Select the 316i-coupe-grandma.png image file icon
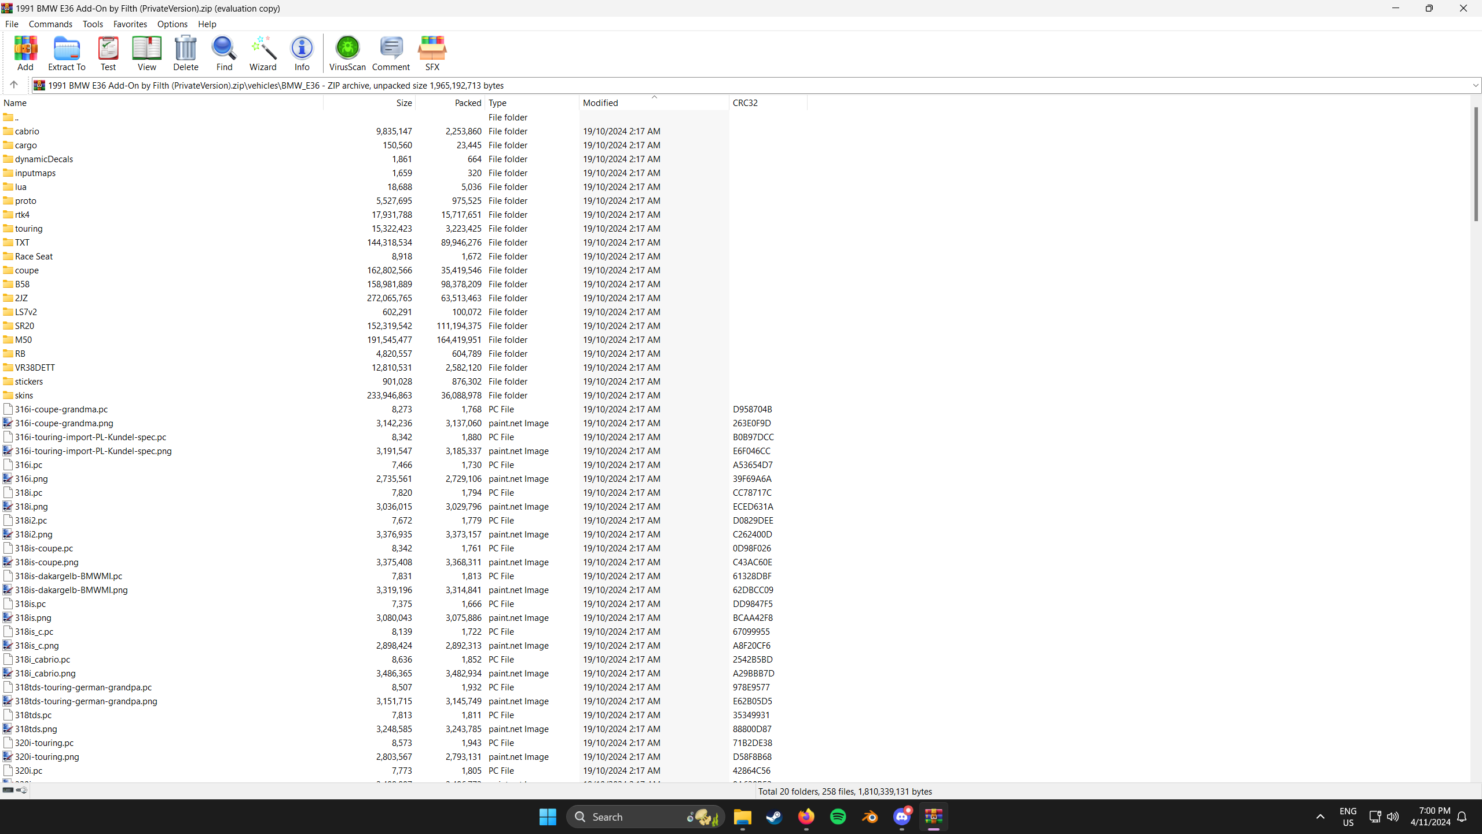This screenshot has width=1482, height=834. point(8,423)
